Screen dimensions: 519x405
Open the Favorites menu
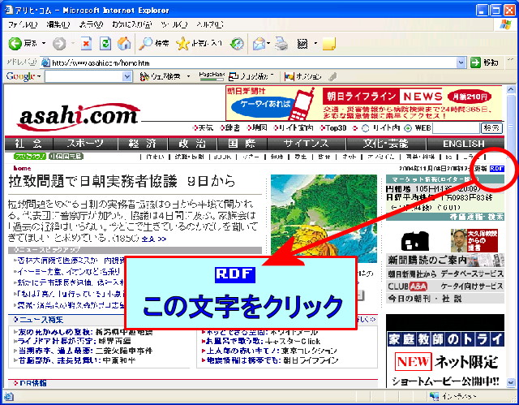tap(131, 24)
